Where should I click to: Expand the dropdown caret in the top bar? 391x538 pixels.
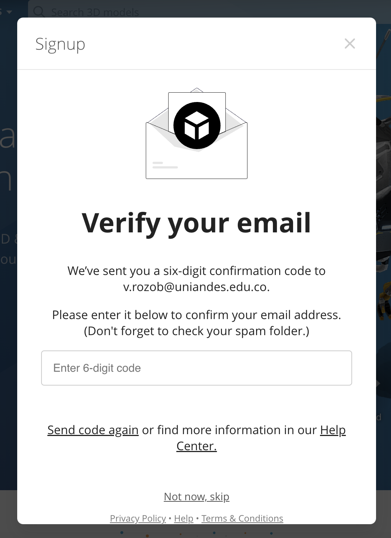pyautogui.click(x=9, y=12)
